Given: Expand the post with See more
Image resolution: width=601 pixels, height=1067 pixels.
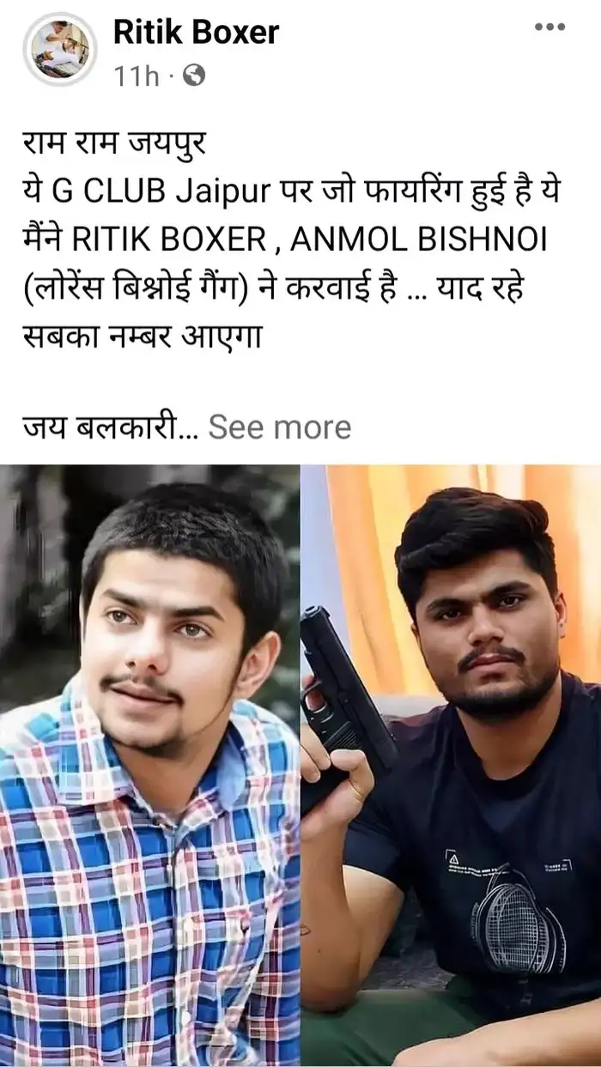Looking at the screenshot, I should [x=280, y=427].
